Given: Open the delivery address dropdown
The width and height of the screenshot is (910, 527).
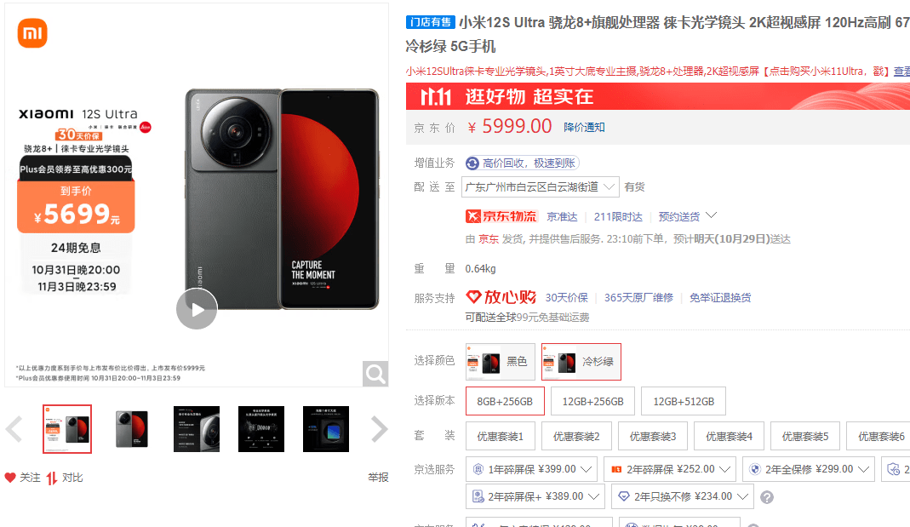Looking at the screenshot, I should point(541,187).
